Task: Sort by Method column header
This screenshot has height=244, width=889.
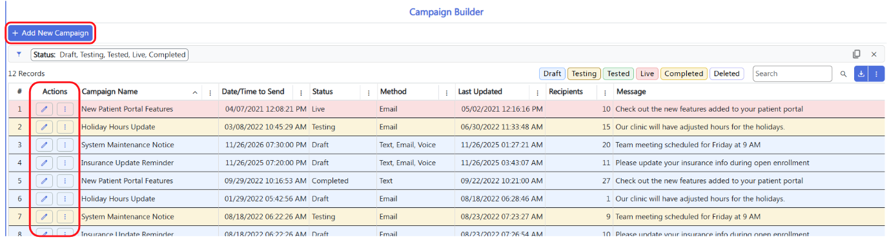Action: click(393, 92)
